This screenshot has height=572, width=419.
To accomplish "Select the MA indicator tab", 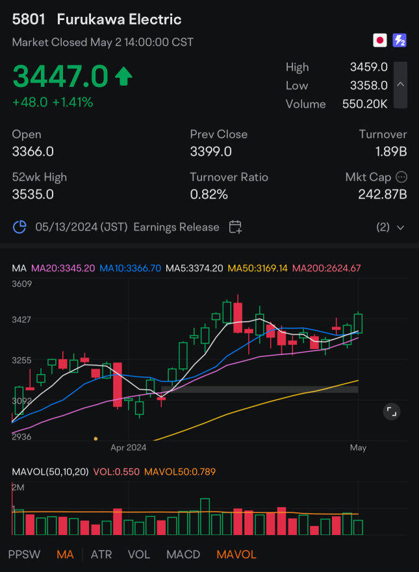I will pos(65,555).
